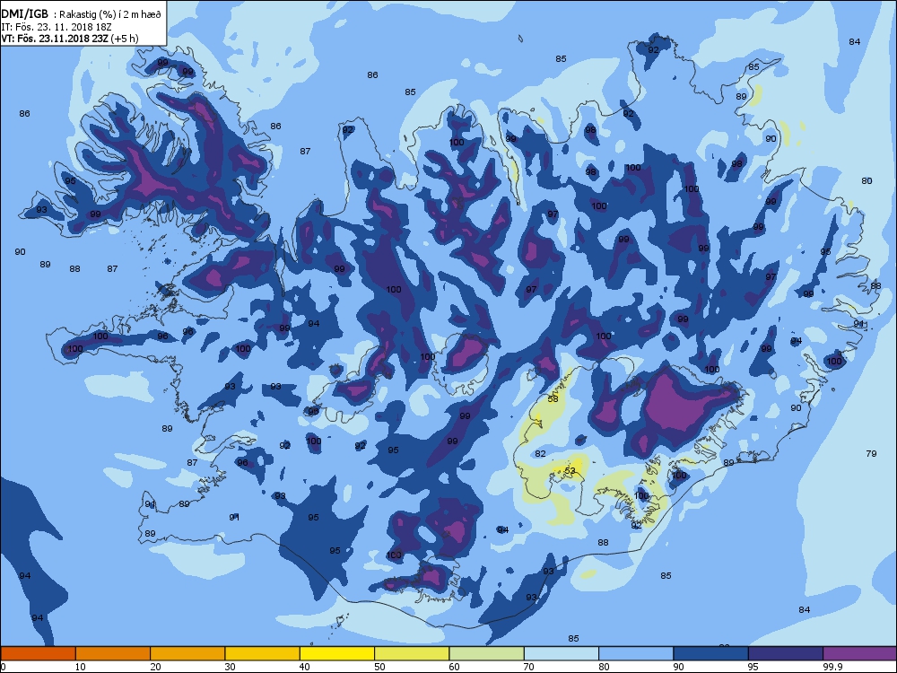Click the purple above-99.9 legend swatch
This screenshot has width=897, height=673.
860,653
